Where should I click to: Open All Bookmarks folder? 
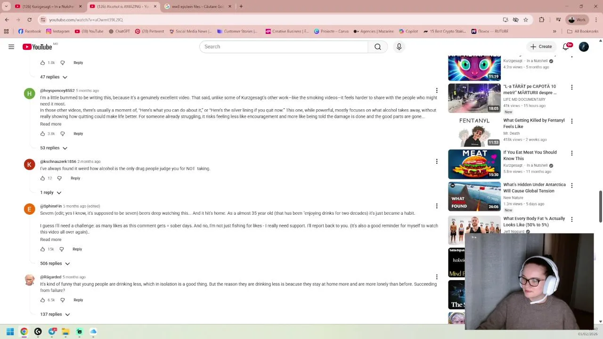(x=583, y=32)
